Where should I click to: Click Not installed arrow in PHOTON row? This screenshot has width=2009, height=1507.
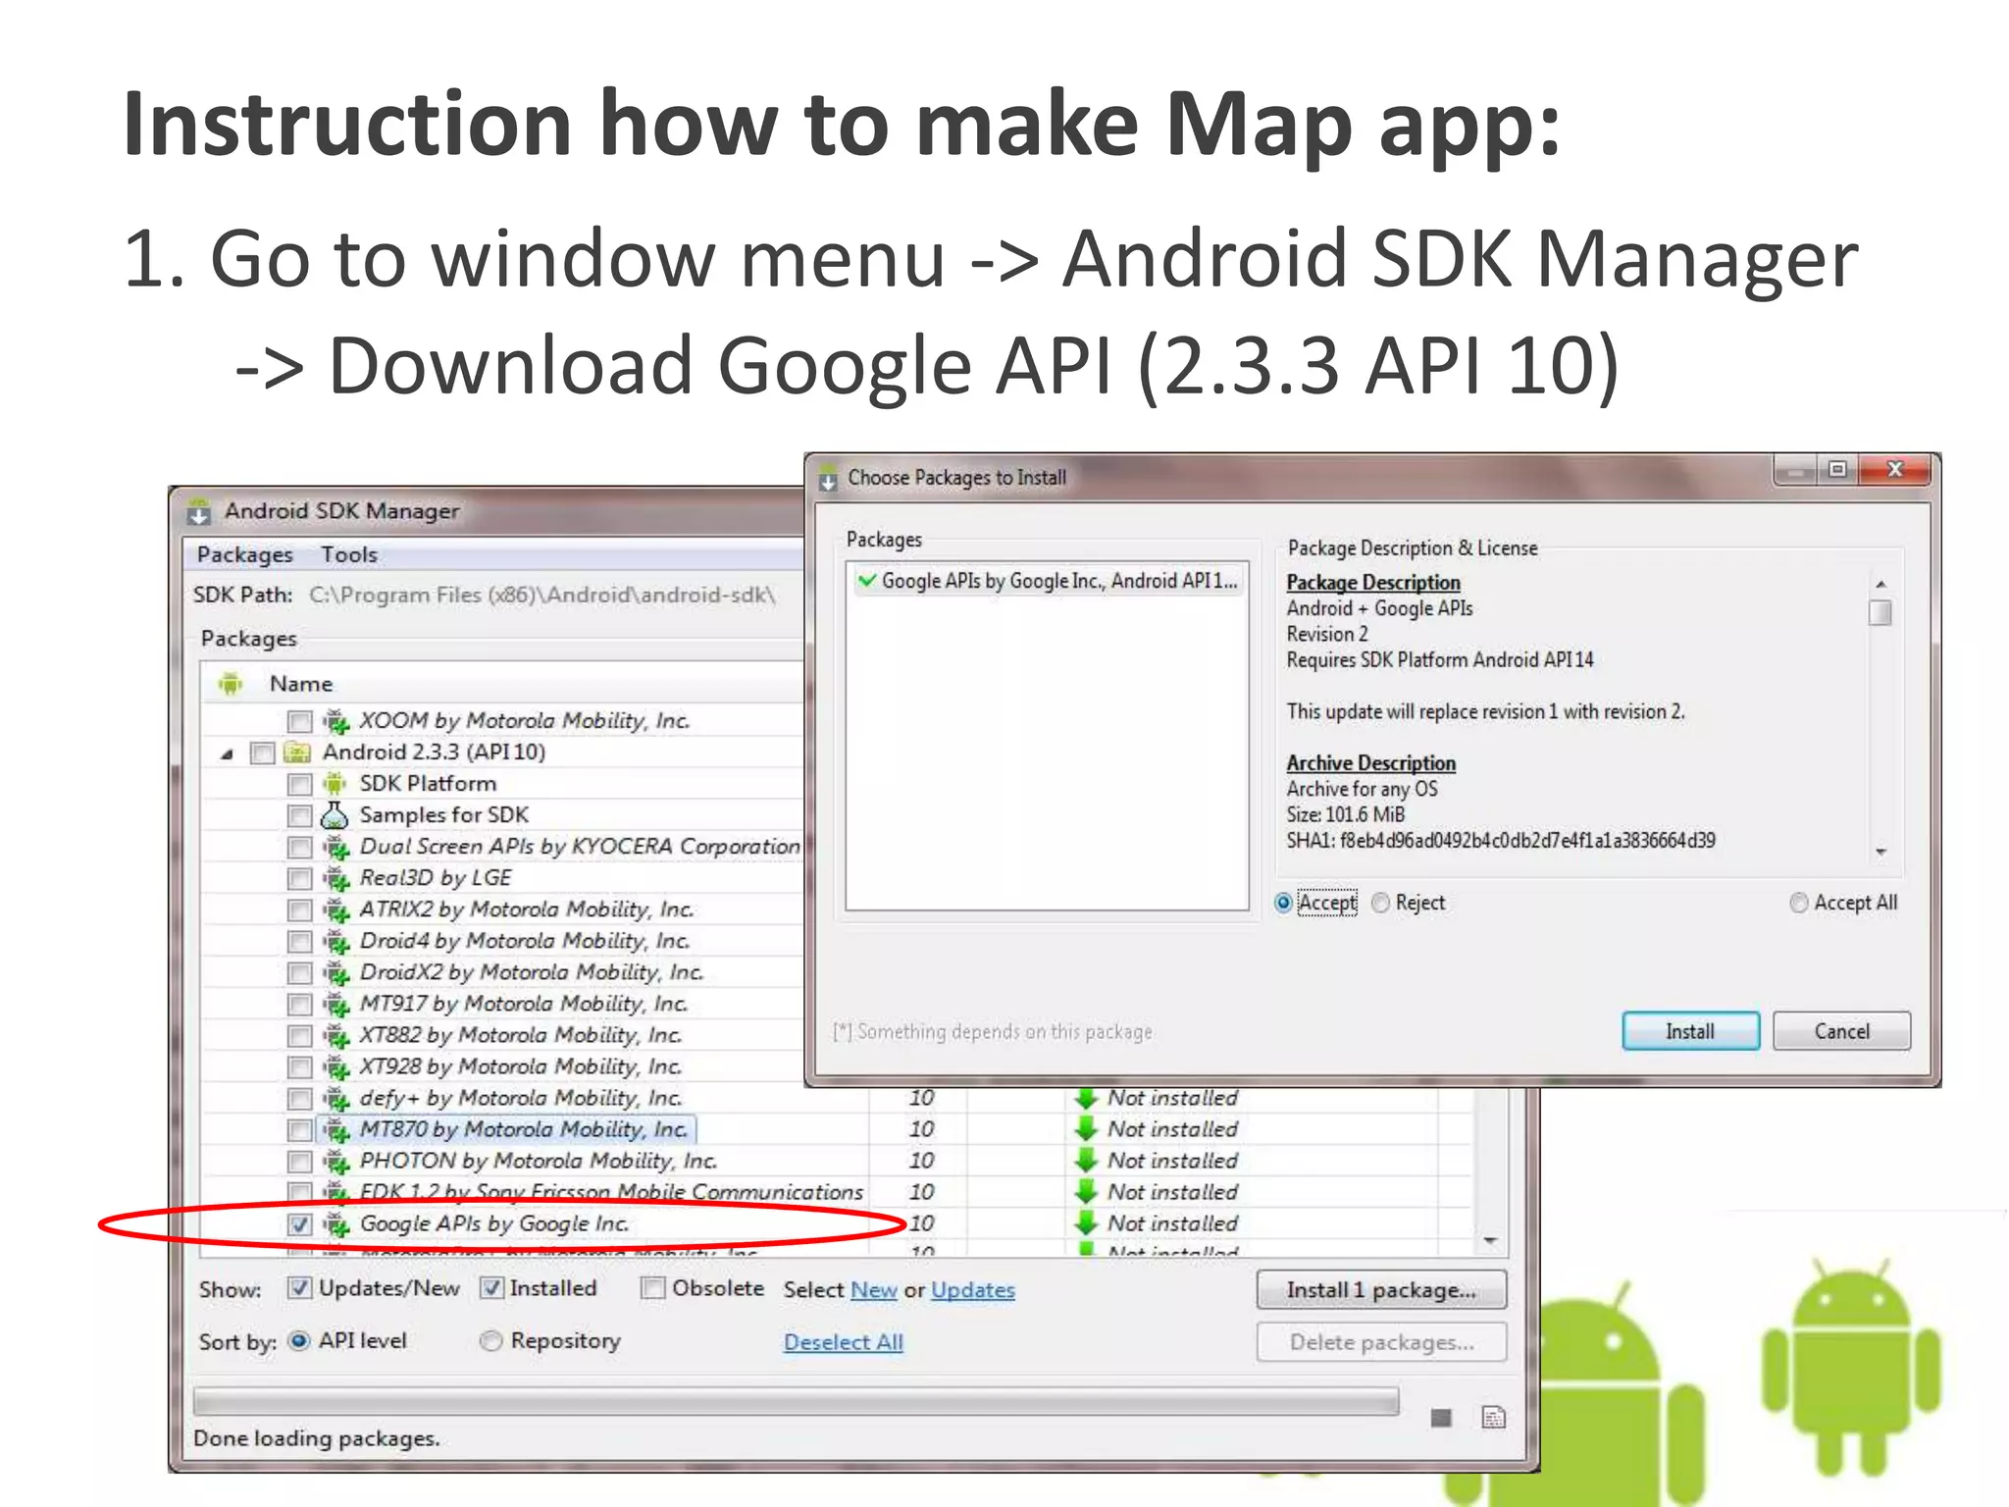(1085, 1161)
